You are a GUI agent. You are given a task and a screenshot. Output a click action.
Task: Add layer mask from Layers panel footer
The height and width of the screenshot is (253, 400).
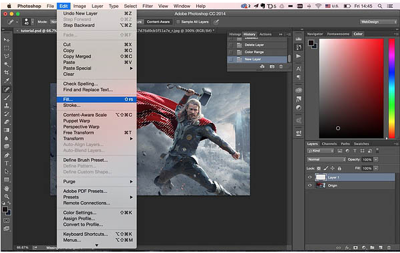pyautogui.click(x=355, y=248)
